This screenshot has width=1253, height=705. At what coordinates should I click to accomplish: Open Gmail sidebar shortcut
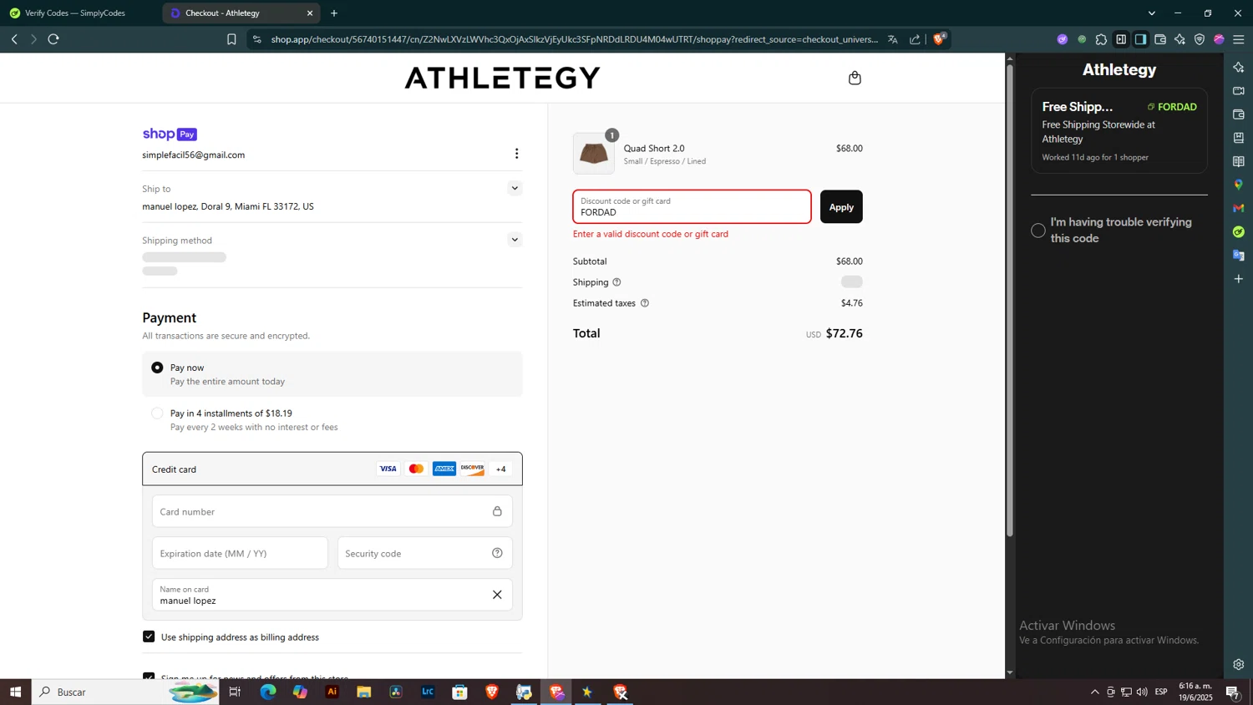coord(1239,208)
